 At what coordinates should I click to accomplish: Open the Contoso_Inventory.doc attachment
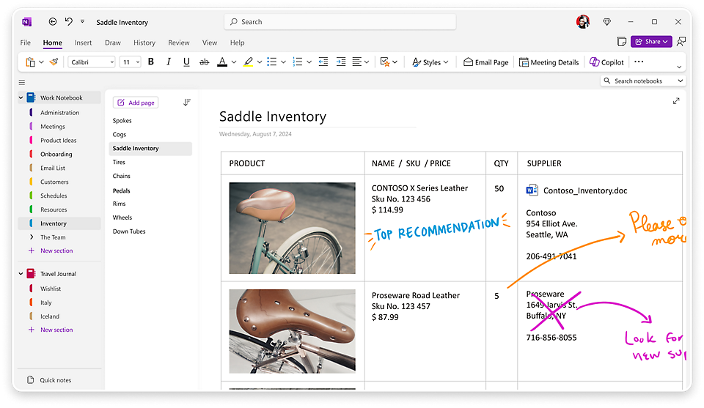click(x=577, y=190)
